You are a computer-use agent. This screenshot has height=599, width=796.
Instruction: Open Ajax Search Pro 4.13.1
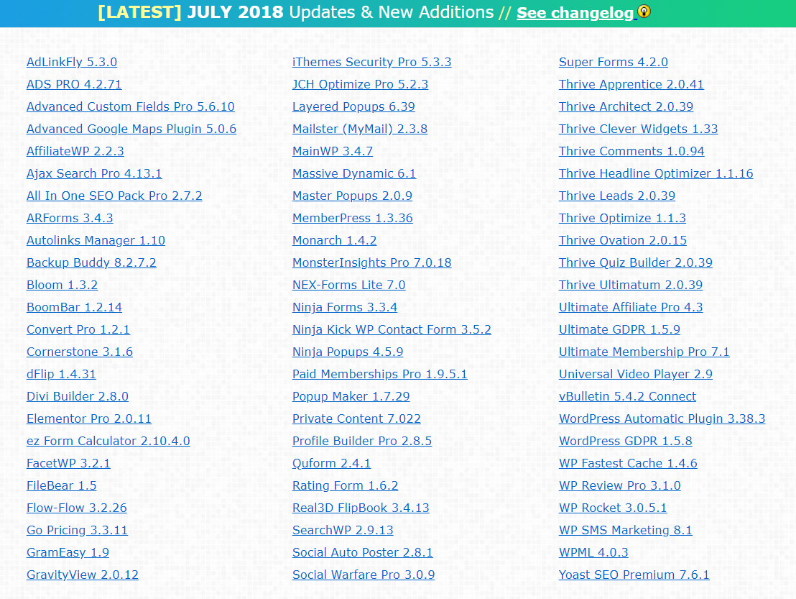point(94,174)
